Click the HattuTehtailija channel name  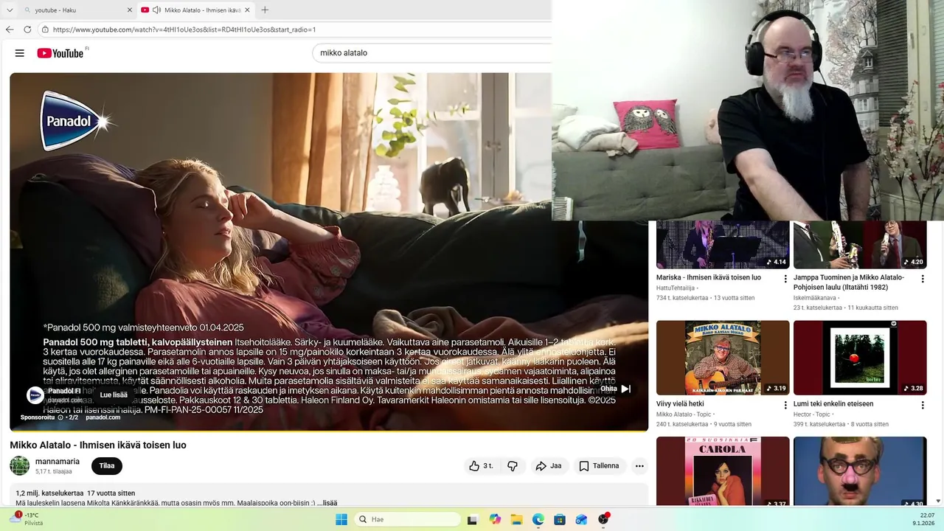click(x=676, y=288)
